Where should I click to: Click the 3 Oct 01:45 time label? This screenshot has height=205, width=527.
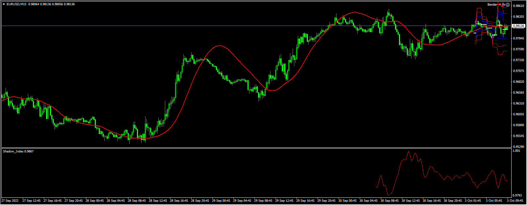click(x=473, y=200)
